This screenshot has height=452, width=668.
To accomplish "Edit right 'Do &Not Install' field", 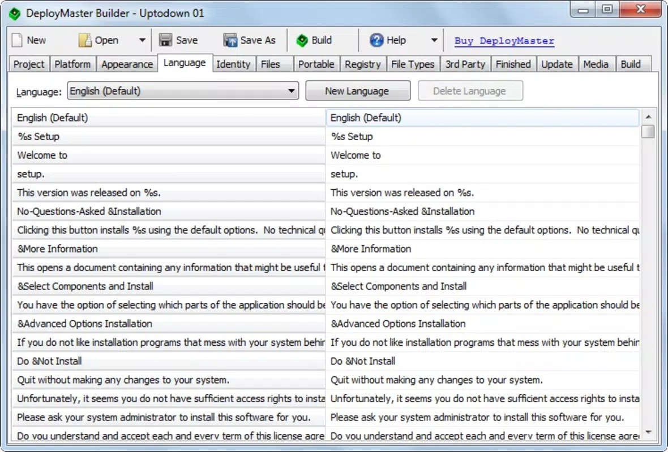I will (x=482, y=361).
